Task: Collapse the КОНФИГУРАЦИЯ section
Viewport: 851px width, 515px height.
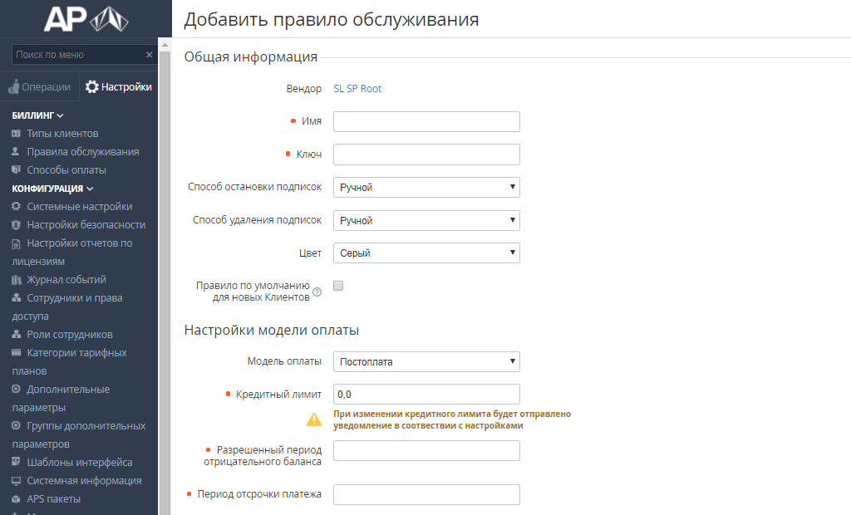Action: 52,189
